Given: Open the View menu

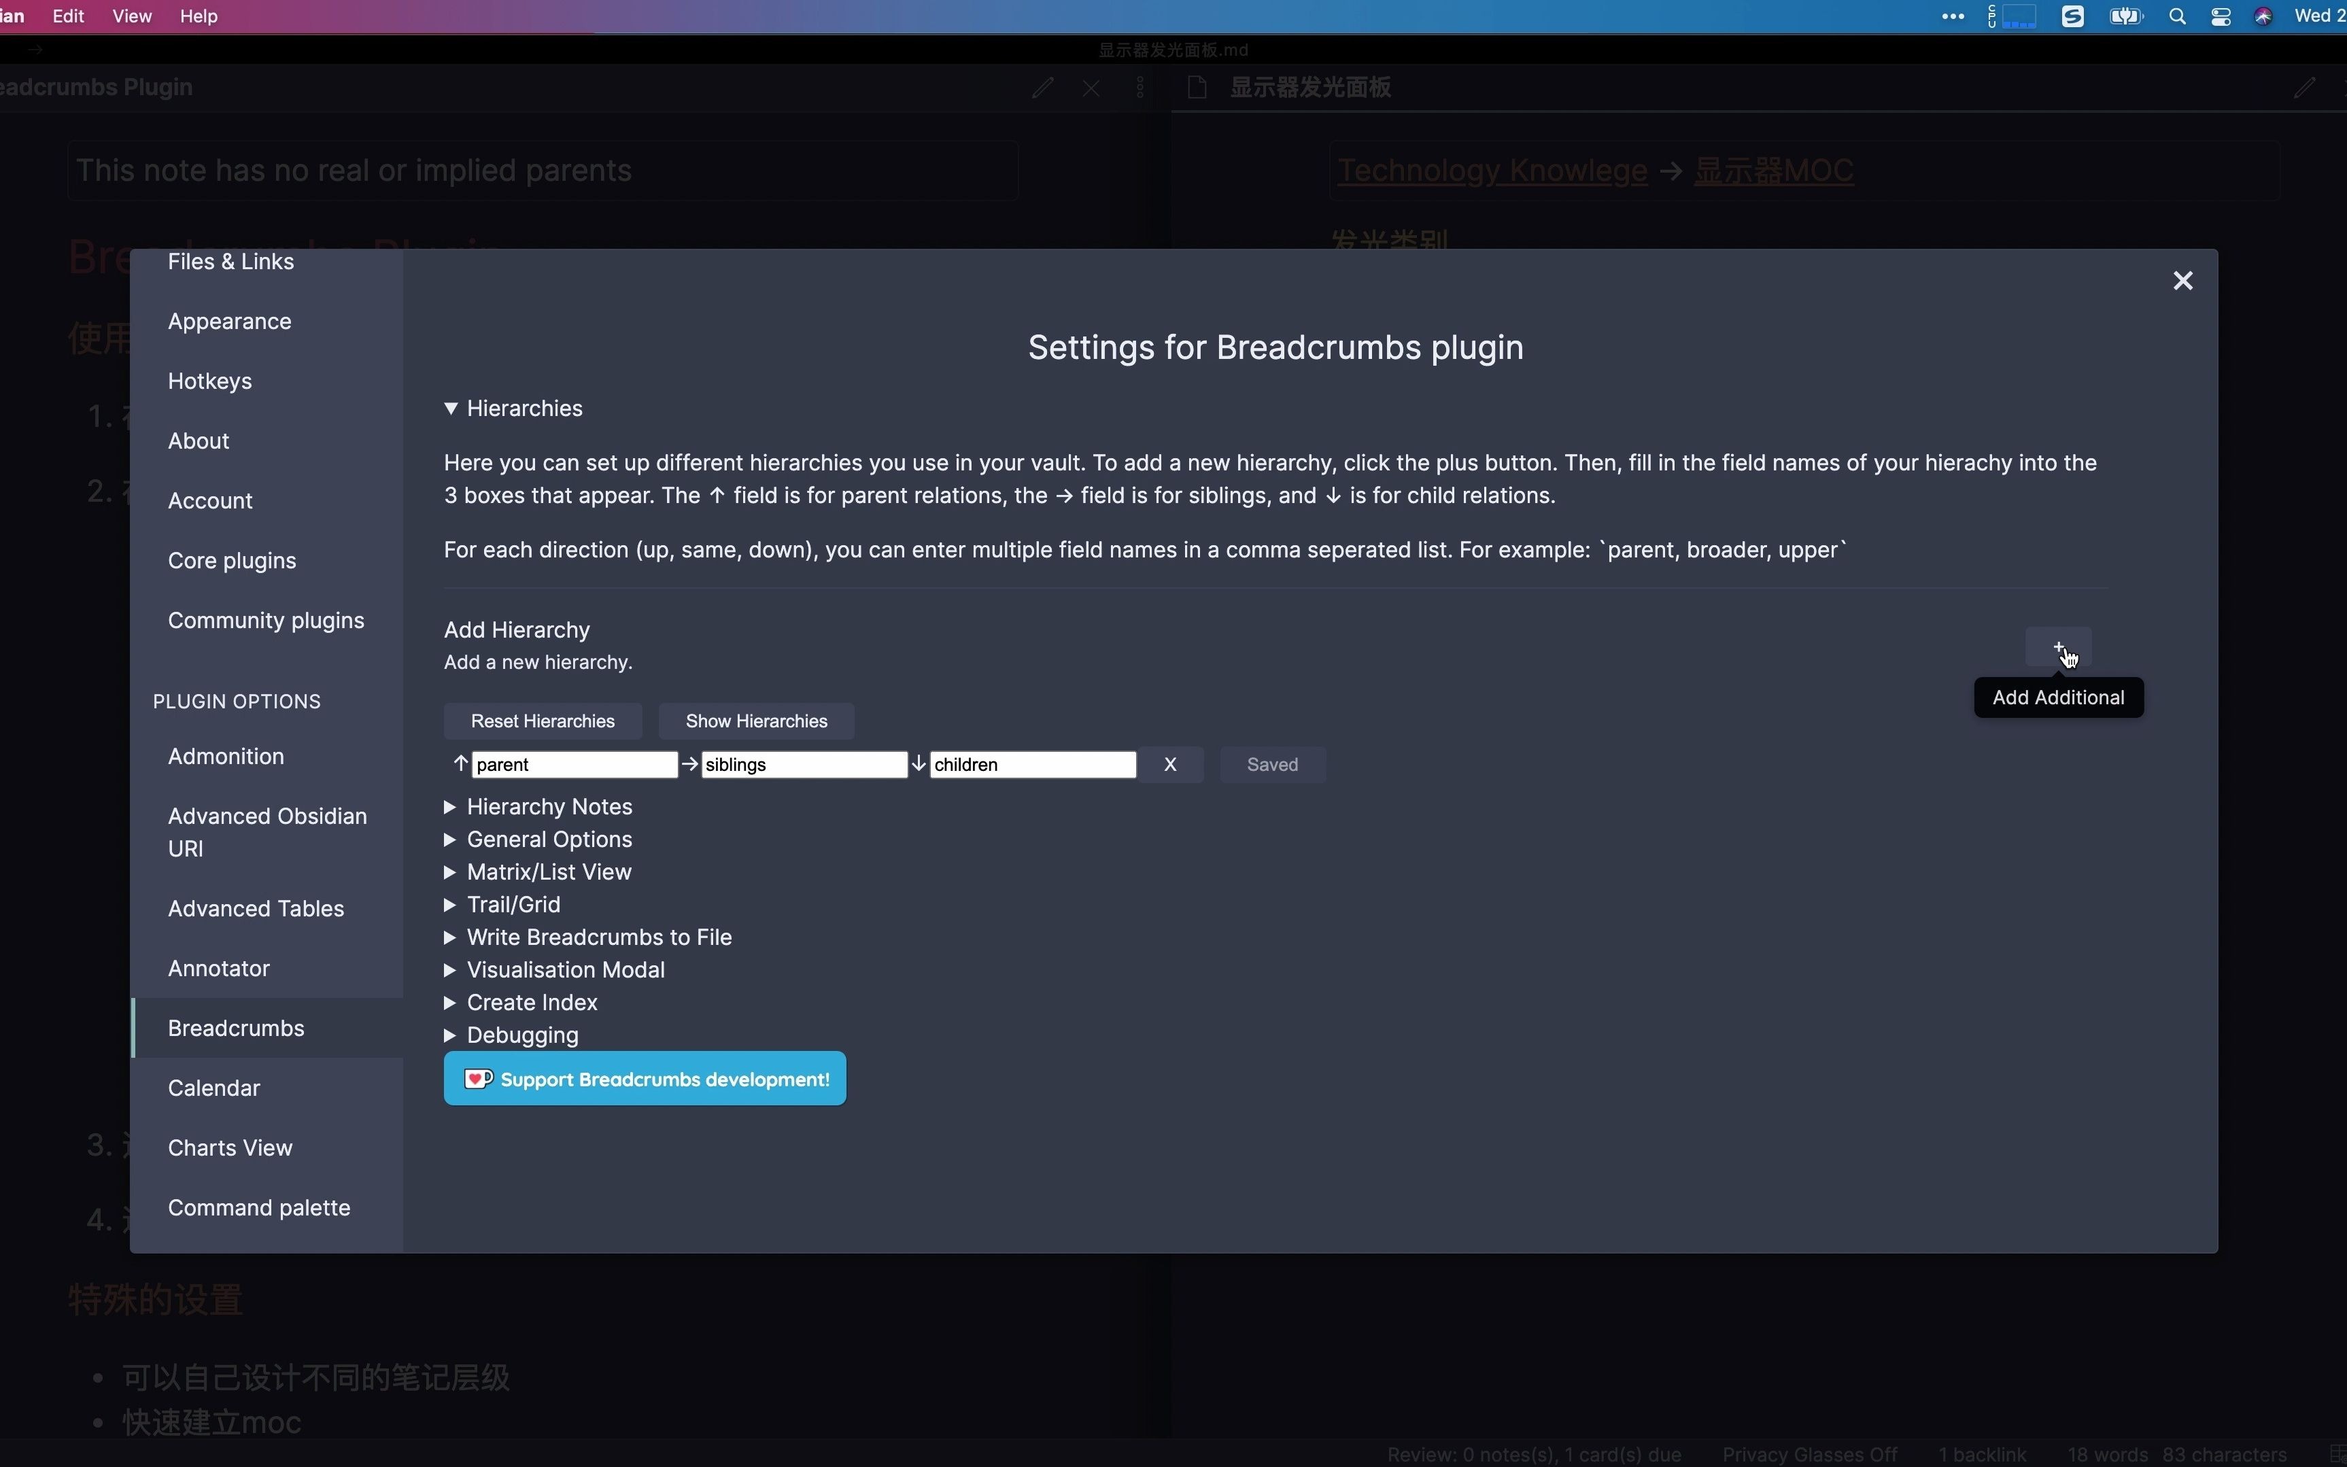Looking at the screenshot, I should pos(132,16).
